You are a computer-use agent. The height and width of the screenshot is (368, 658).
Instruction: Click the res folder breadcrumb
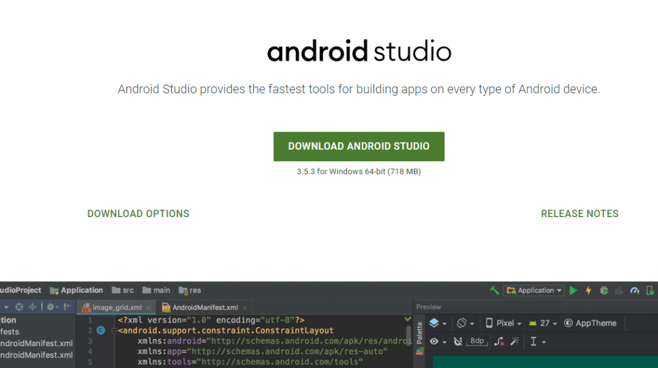190,290
